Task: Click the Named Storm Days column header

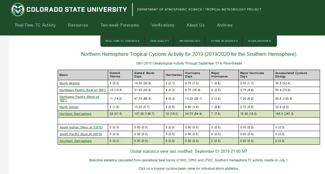Action: [x=148, y=75]
